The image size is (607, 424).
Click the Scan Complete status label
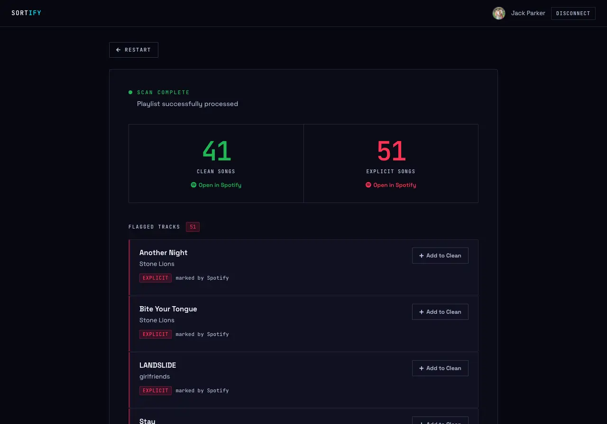point(164,92)
